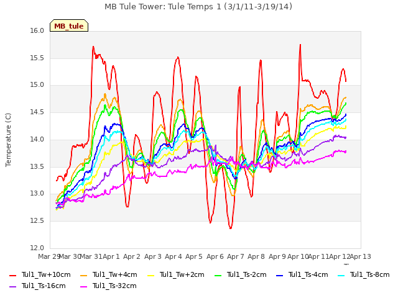
Task: Click the MB_tule annotation tag
Action: click(x=69, y=25)
